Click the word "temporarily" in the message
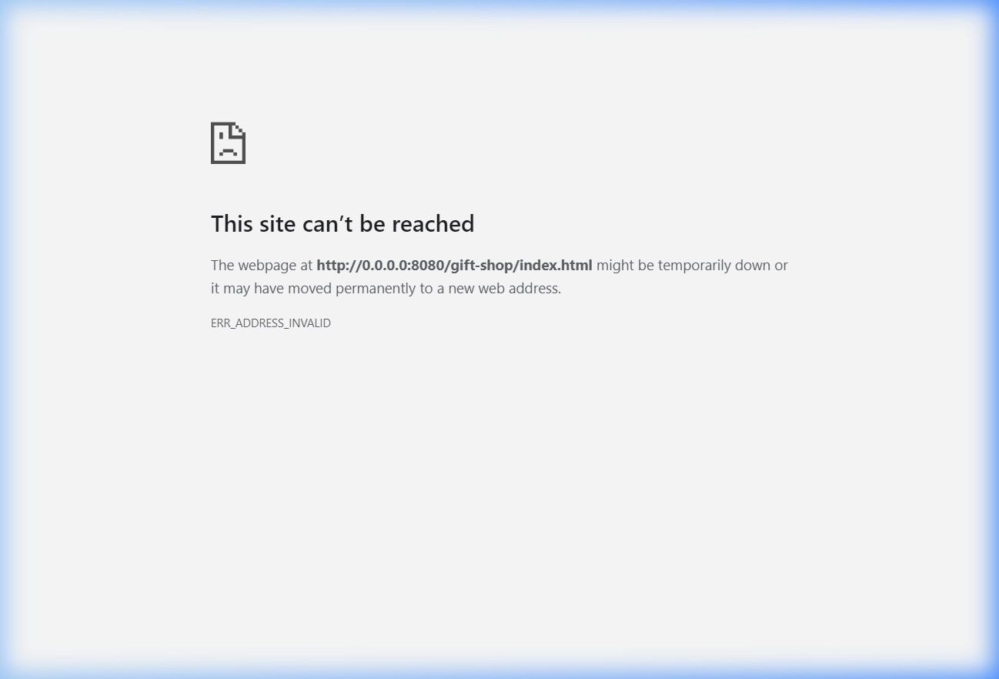Screen dimensions: 999x679 point(695,266)
